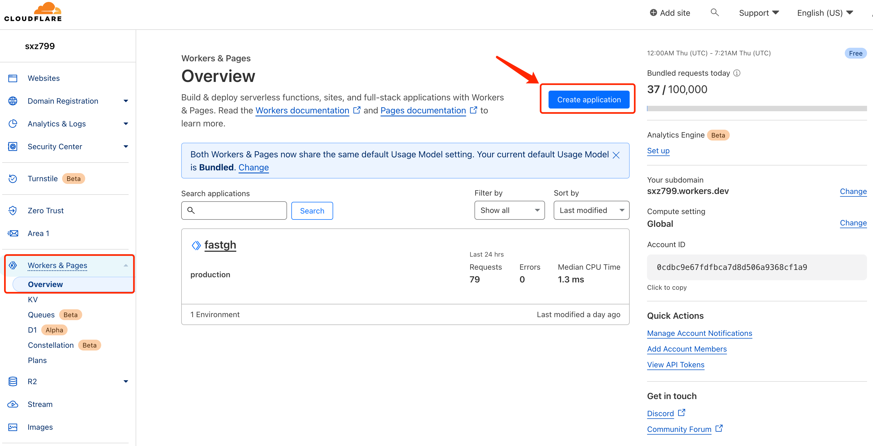
Task: Click the Create application button
Action: 589,100
